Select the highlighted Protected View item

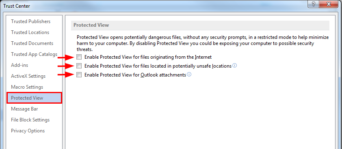coord(35,98)
